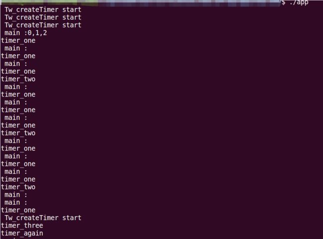Screen dimensions: 323x239
Task: Click the main : line below third timer_two
Action: (x=16, y=195)
